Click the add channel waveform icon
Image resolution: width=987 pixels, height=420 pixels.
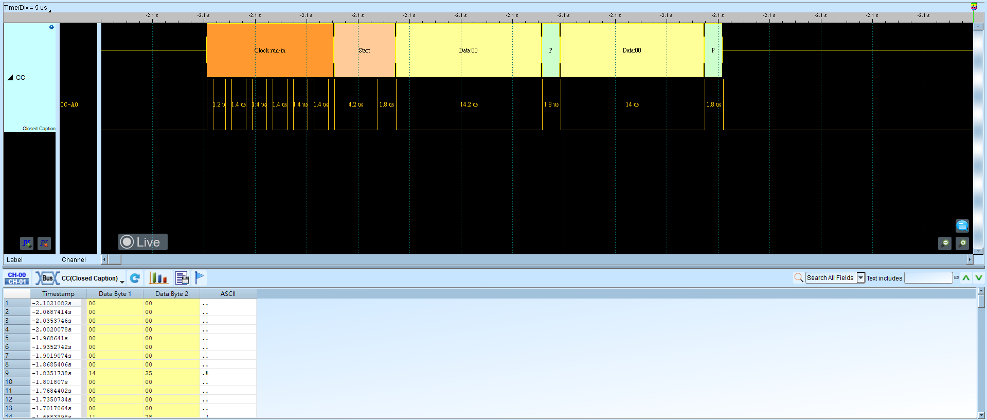27,243
